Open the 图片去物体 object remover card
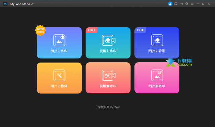 (x=59, y=78)
